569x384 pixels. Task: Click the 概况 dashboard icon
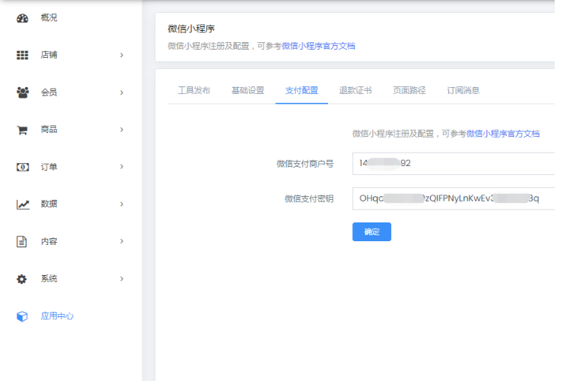coord(23,18)
